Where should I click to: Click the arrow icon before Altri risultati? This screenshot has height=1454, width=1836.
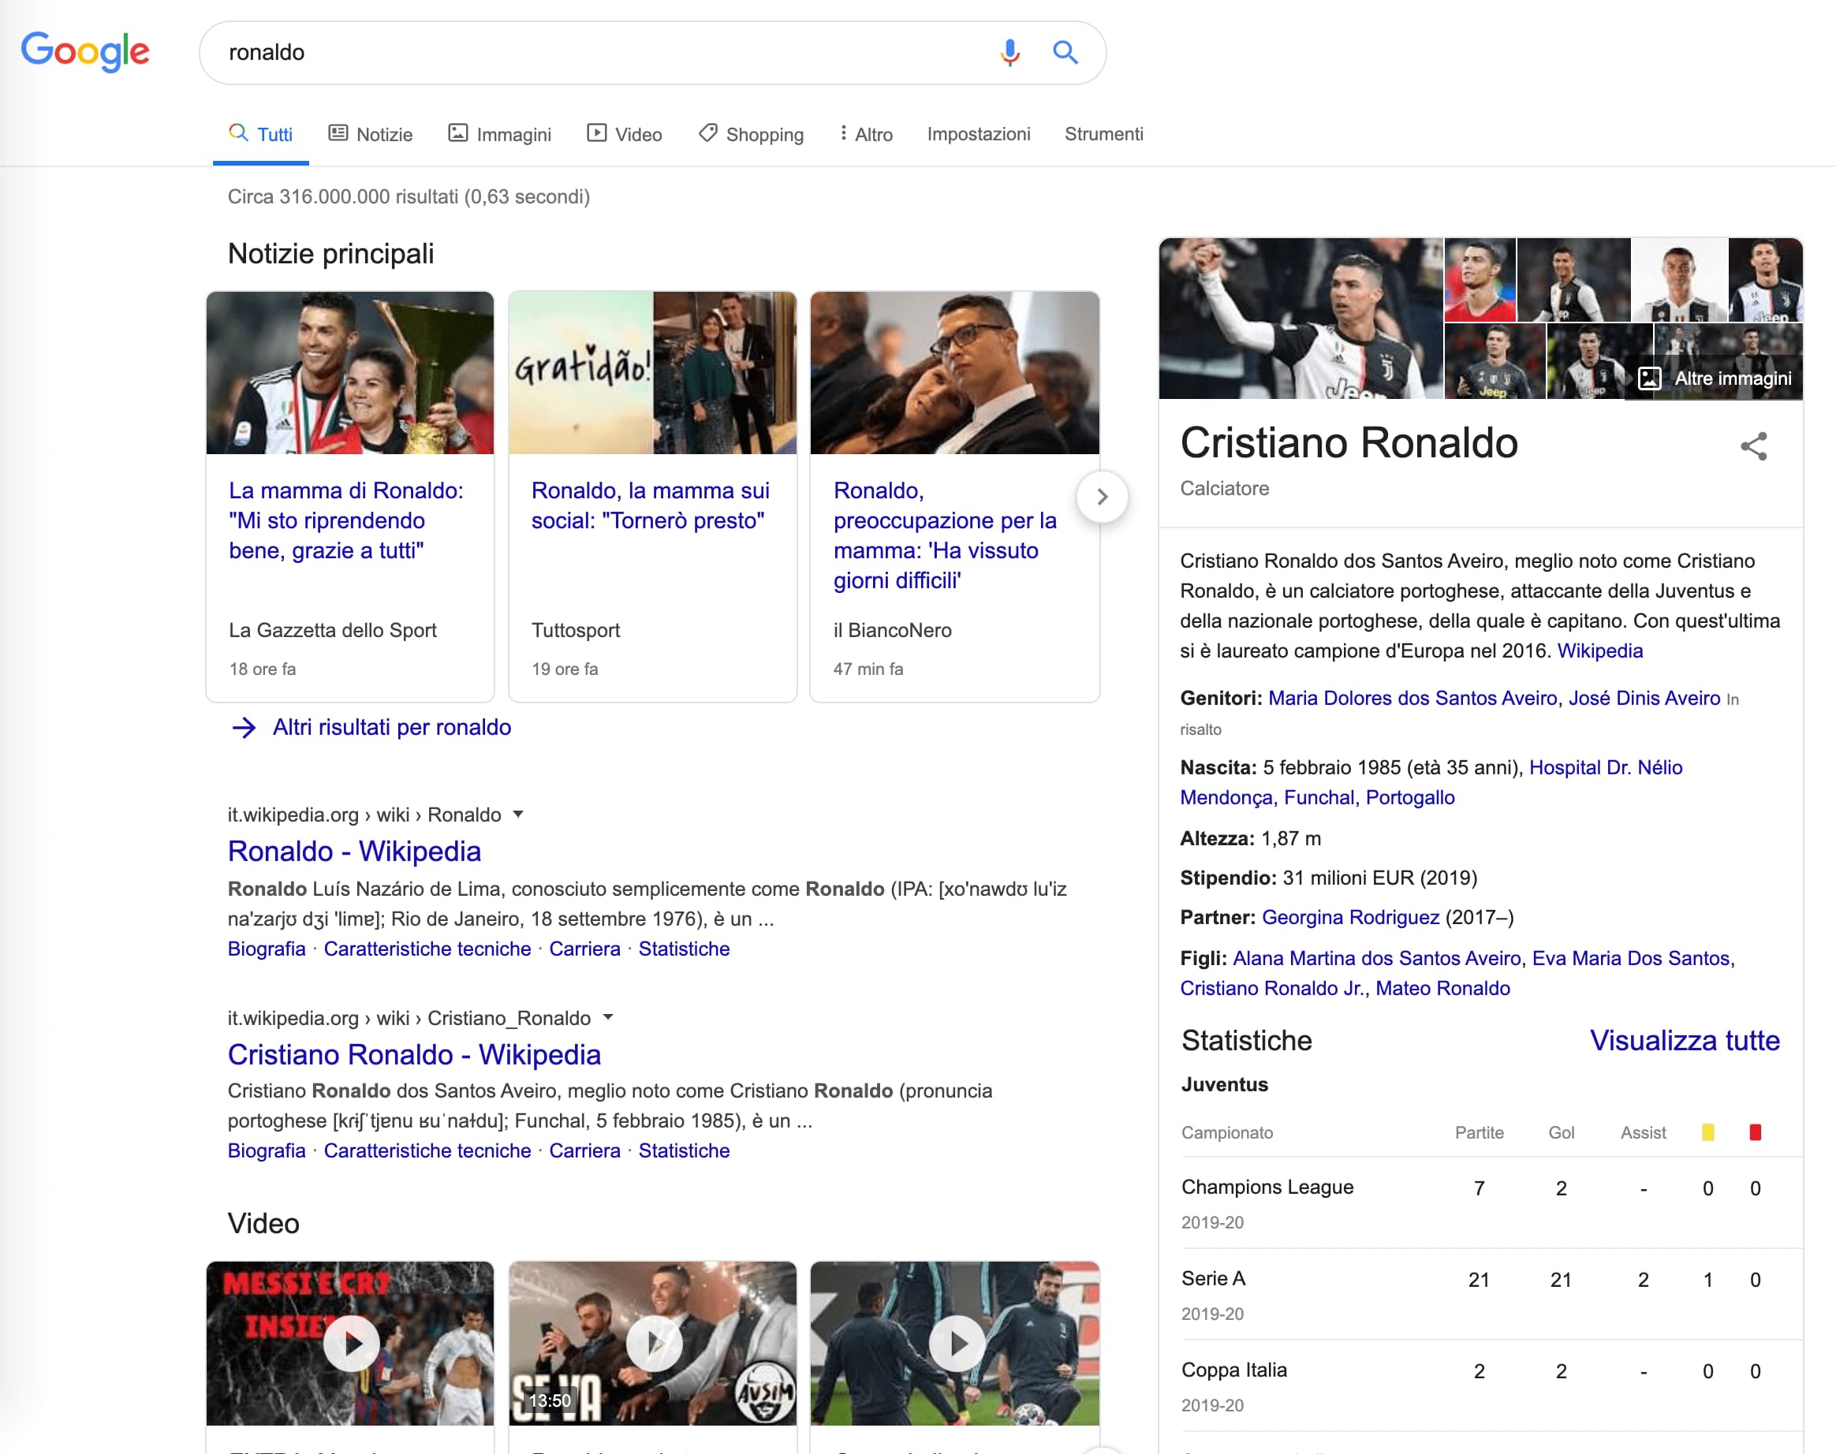(244, 727)
